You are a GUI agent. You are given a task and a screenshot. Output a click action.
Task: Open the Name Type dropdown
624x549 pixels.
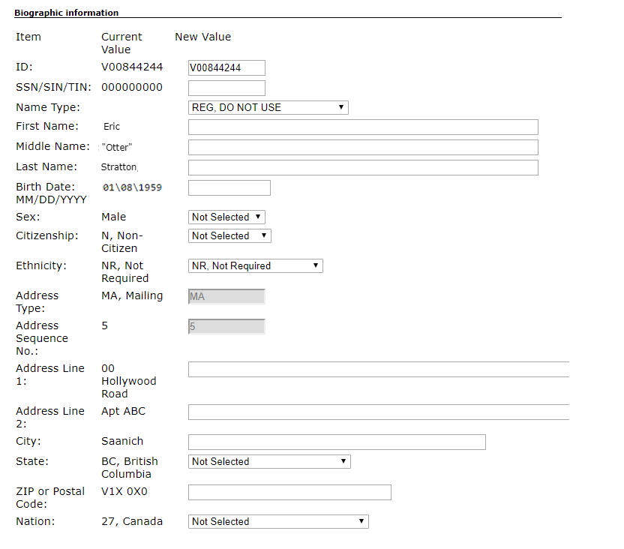267,107
